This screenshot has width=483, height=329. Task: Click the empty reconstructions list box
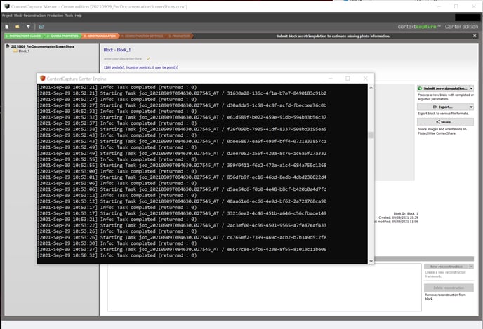click(x=264, y=288)
